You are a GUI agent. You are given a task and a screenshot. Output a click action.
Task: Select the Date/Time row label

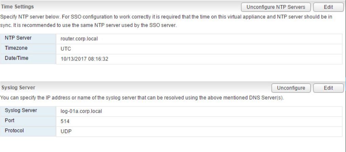click(17, 58)
